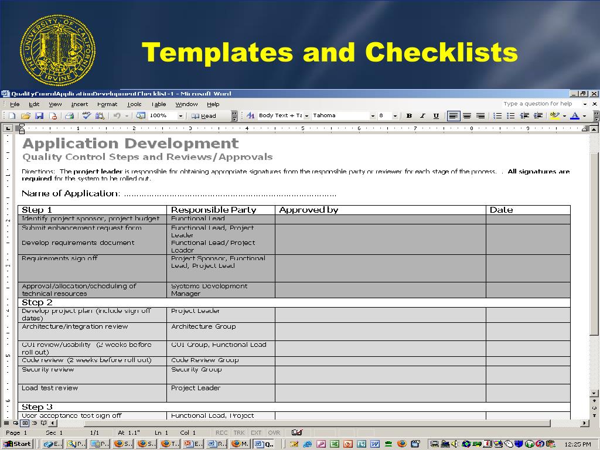Click the taskbar clock showing 12:25 PM
Screen dimensions: 600x450
pyautogui.click(x=577, y=444)
